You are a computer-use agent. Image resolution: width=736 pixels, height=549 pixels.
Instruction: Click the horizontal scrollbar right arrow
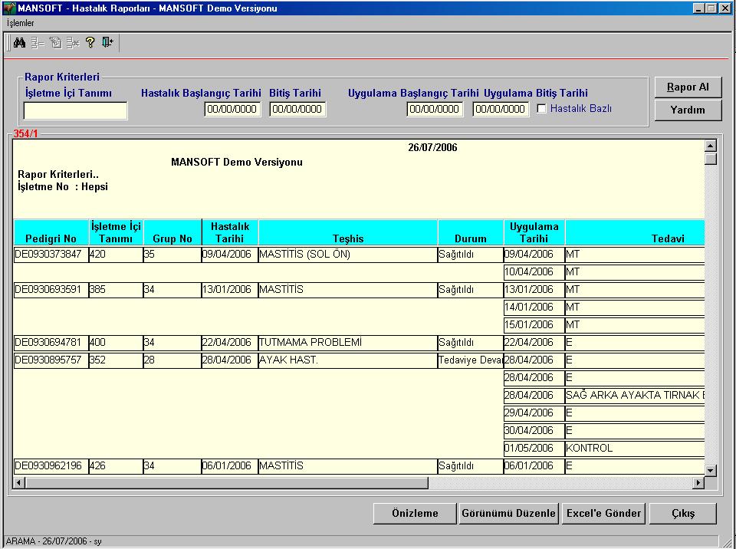pyautogui.click(x=698, y=482)
